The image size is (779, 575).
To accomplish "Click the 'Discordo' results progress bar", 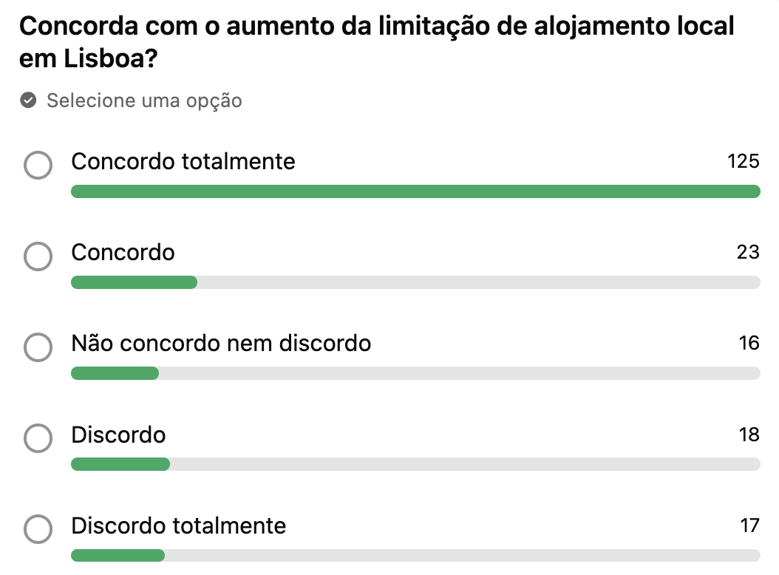I will click(x=415, y=464).
